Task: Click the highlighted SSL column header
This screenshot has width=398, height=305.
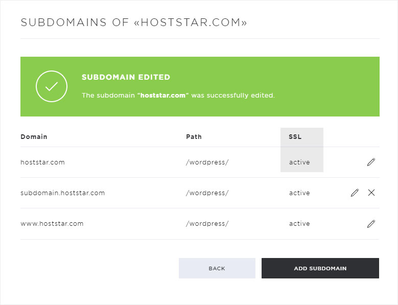Action: [295, 137]
